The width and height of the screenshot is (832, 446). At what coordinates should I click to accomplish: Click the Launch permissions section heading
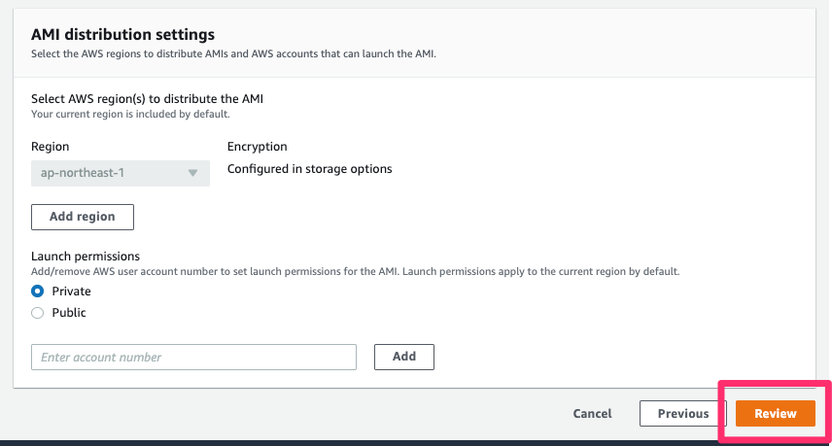coord(86,257)
